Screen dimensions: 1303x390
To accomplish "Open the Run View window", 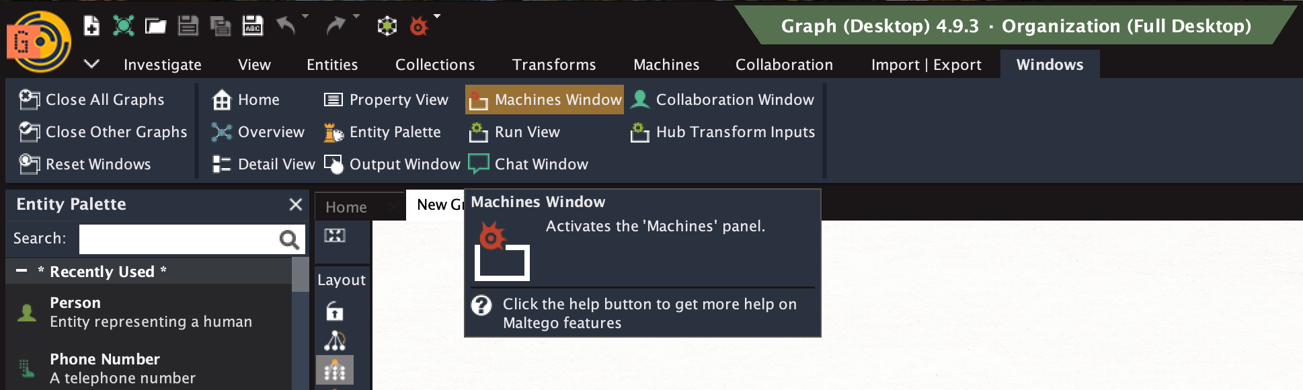I will [x=514, y=132].
